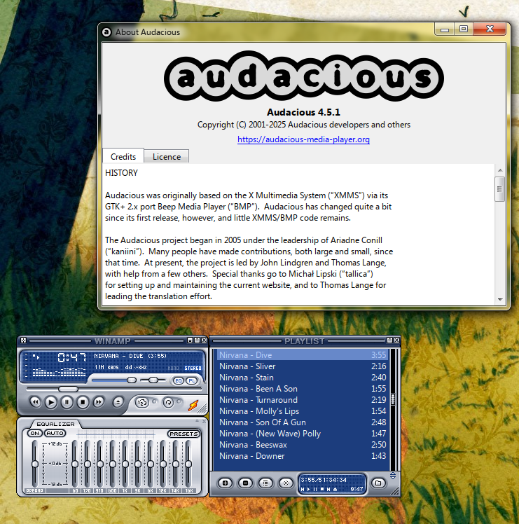The image size is (519, 524).
Task: Click the 12K equalizer band slider
Action: (162, 464)
